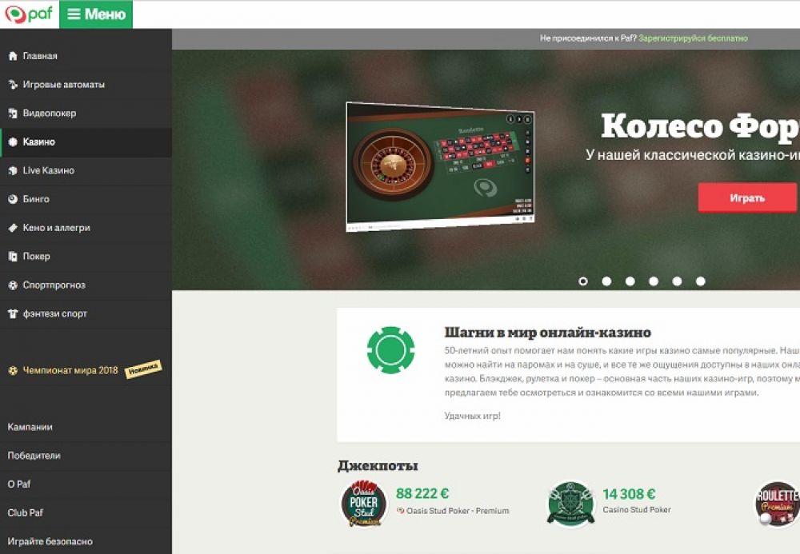Click the Игровые автоматы slot icon
The height and width of the screenshot is (554, 800).
(x=13, y=85)
